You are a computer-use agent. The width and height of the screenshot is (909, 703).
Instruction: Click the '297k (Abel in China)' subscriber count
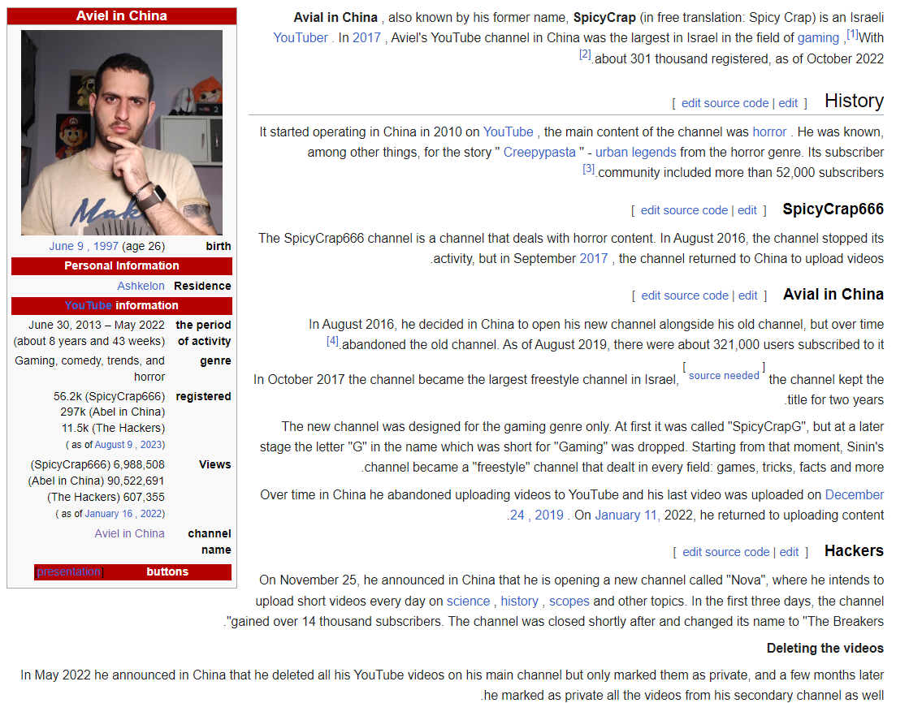112,412
